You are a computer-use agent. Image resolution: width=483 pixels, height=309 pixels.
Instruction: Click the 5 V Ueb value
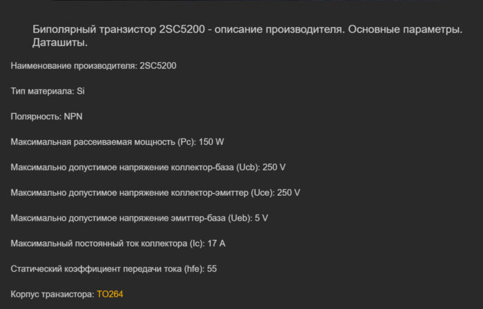[x=262, y=218]
